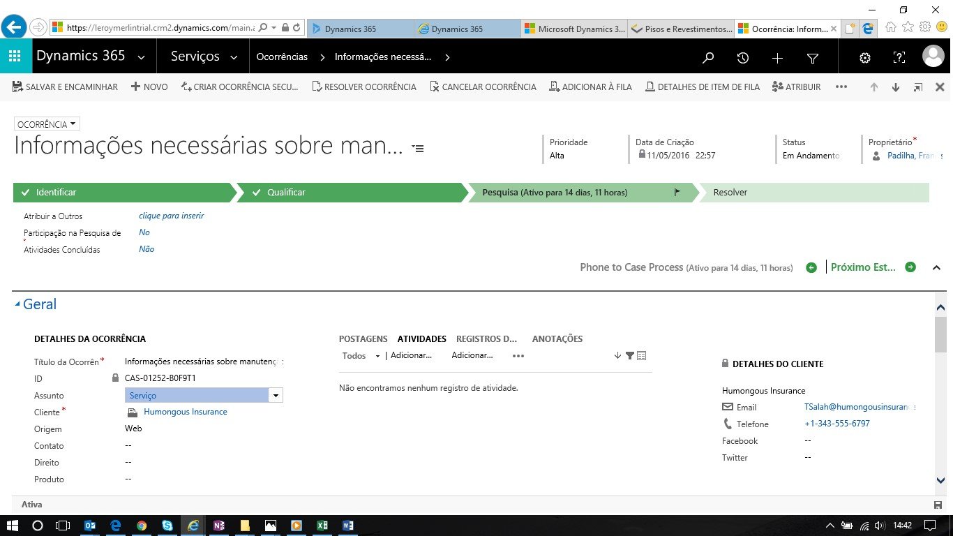Click Atribuir command
Screen dimensions: 953x536
[797, 87]
